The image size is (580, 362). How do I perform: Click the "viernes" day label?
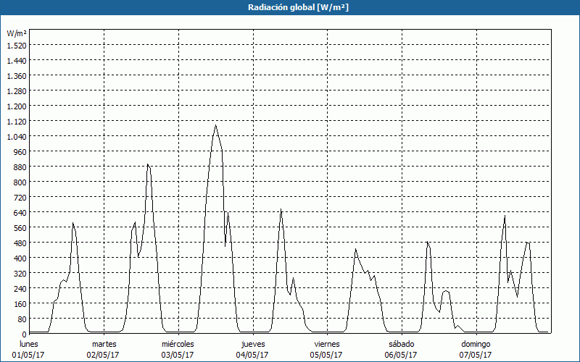327,344
